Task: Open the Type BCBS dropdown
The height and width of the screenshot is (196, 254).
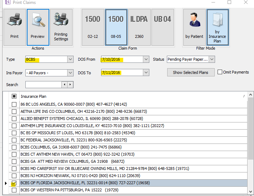Action: click(x=70, y=59)
